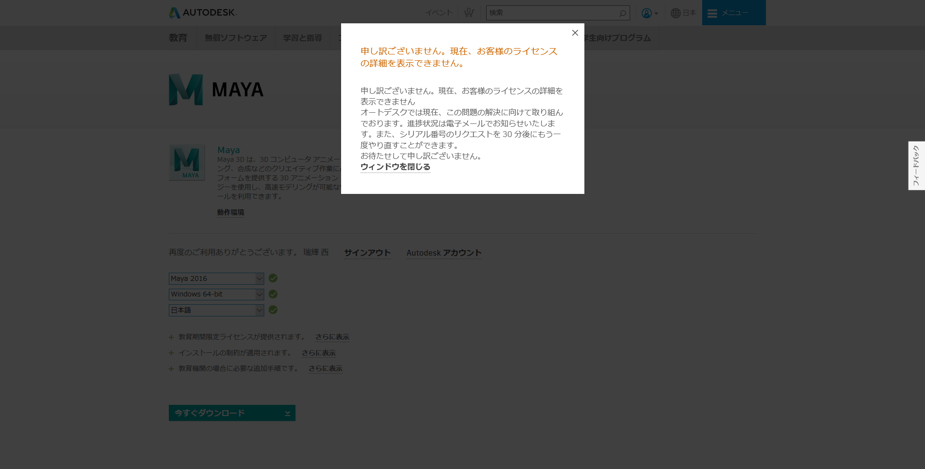The height and width of the screenshot is (469, 925).
Task: Click green checkmark beside Windows 64-bit
Action: tap(273, 294)
